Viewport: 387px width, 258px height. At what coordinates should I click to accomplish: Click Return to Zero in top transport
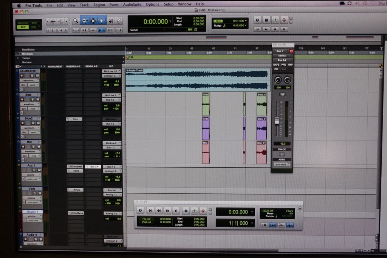(257, 29)
